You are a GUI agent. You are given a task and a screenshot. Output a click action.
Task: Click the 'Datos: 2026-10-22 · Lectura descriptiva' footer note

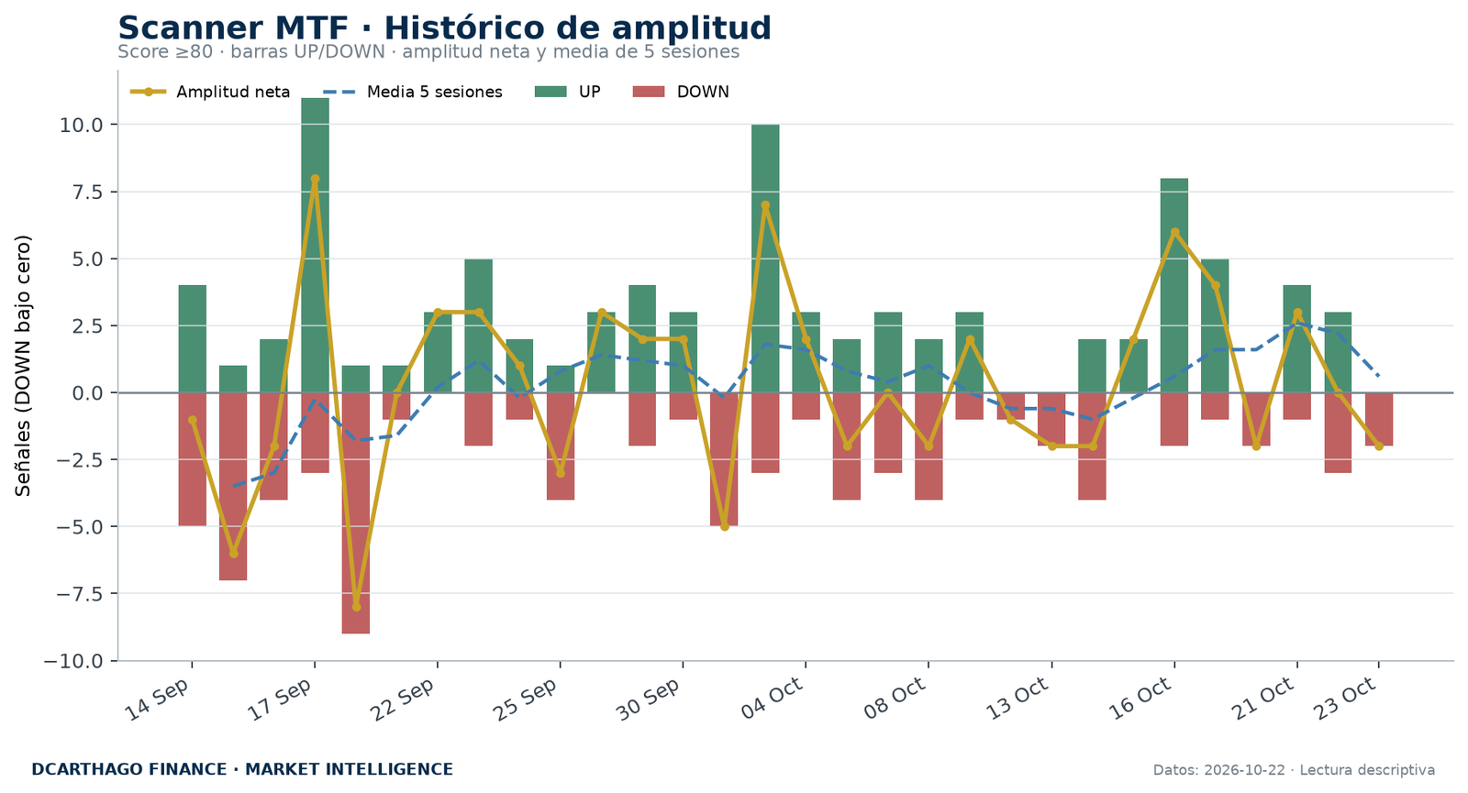point(1294,770)
